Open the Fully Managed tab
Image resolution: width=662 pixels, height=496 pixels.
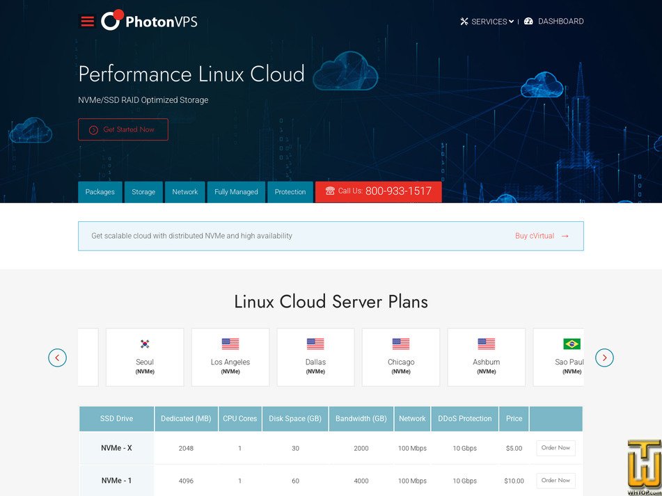[236, 192]
